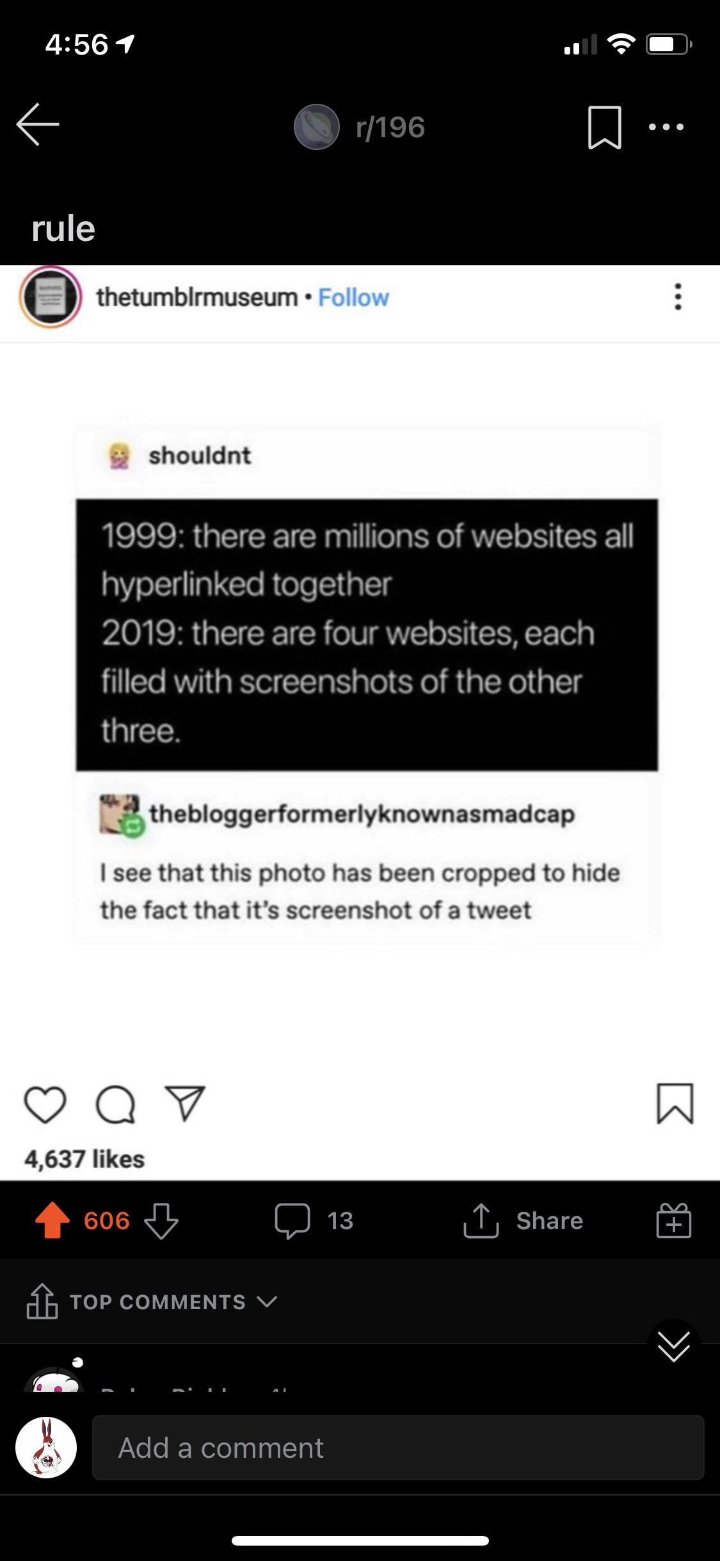Viewport: 720px width, 1561px height.
Task: Tap the heart like icon in the image
Action: click(x=45, y=1104)
